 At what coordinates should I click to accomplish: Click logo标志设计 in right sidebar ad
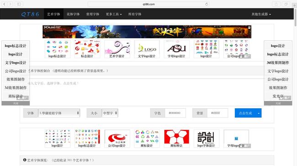[x=278, y=54]
